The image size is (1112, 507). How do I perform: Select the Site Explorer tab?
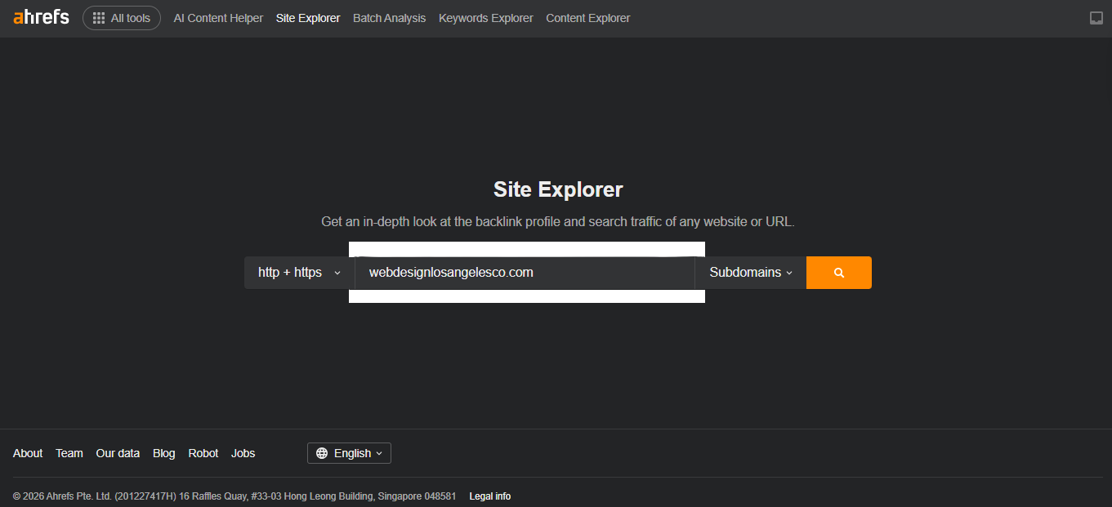[x=308, y=18]
